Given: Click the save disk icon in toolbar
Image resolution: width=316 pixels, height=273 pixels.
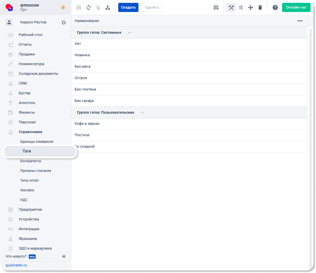Looking at the screenshot, I should (79, 7).
